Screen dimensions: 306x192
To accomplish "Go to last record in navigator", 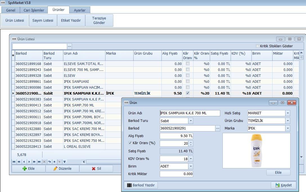I will (39, 162).
